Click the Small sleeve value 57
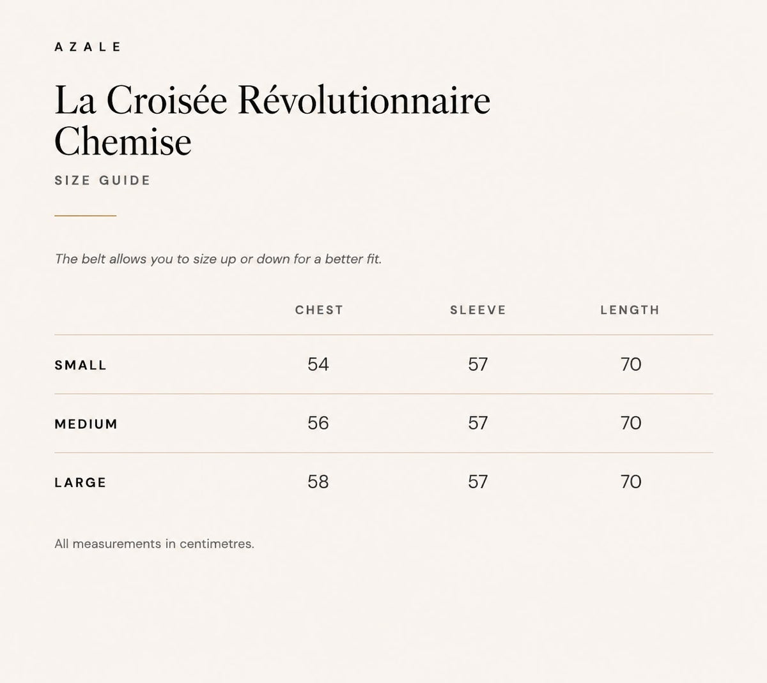 (x=478, y=364)
